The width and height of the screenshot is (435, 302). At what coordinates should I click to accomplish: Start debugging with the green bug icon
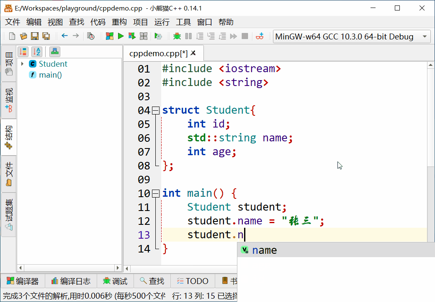coord(177,36)
